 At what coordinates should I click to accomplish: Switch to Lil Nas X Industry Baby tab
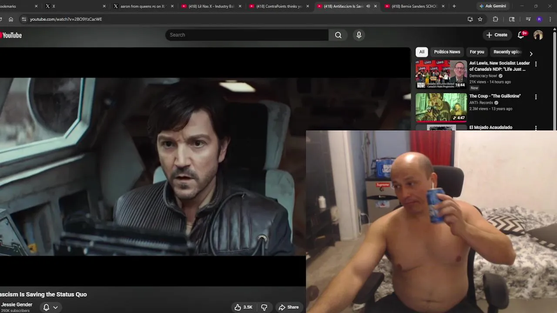click(211, 6)
